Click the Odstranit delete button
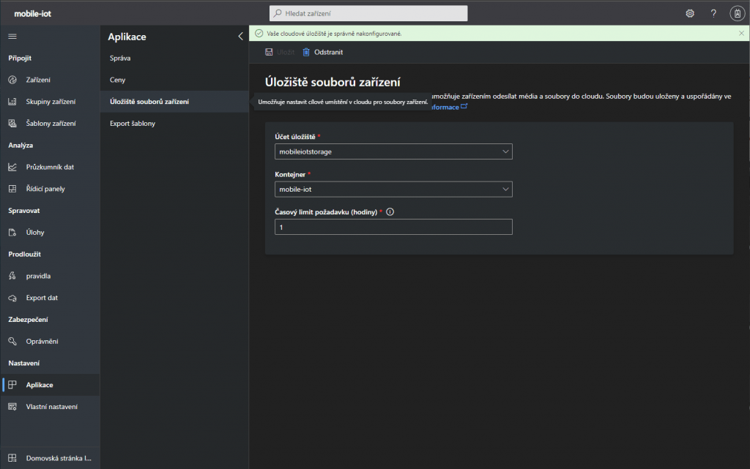Image resolution: width=750 pixels, height=469 pixels. click(x=323, y=52)
